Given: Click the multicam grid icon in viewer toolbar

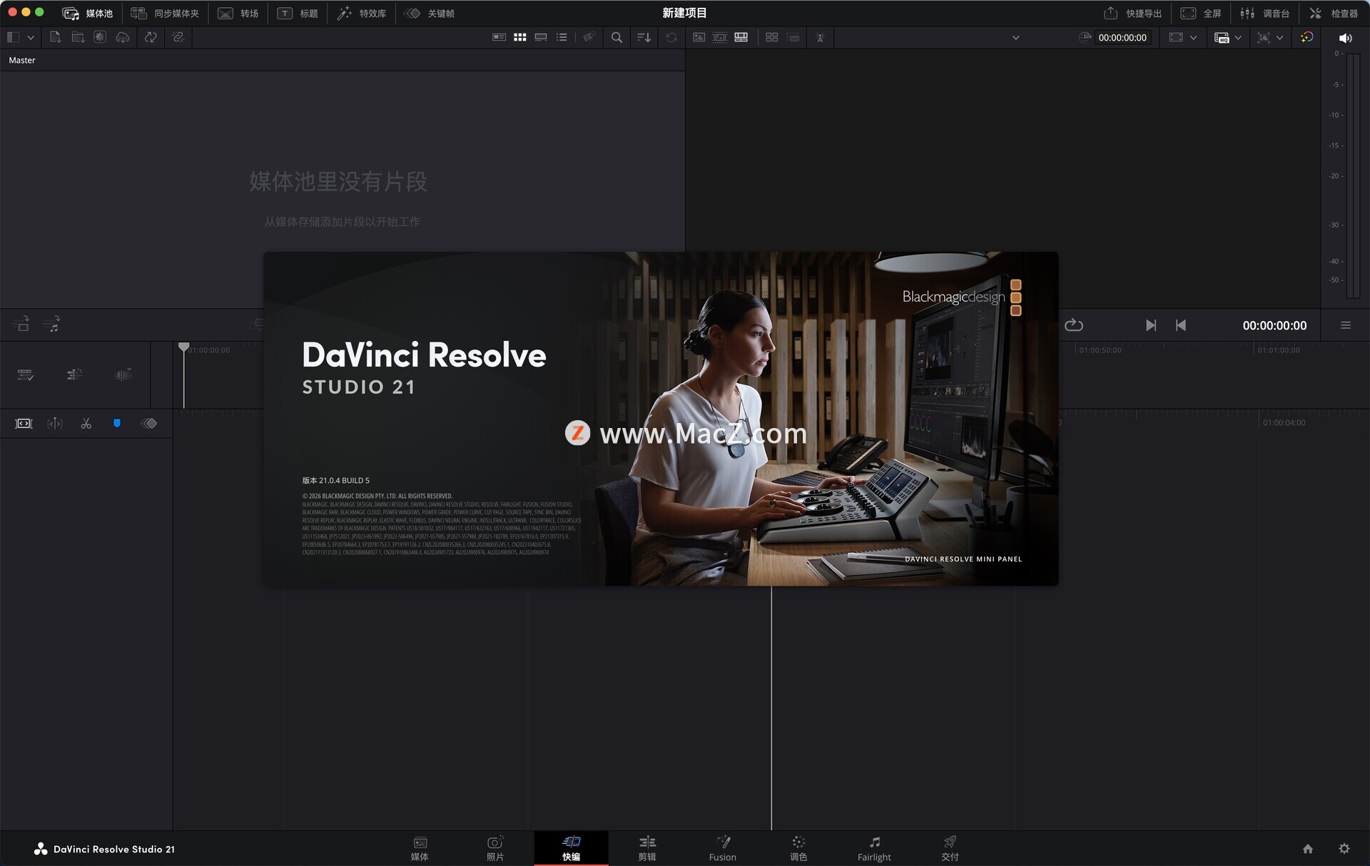Looking at the screenshot, I should click(x=772, y=37).
